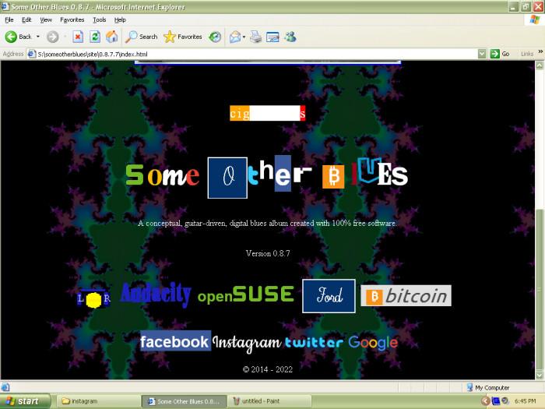
Task: Click the album description sentence
Action: click(x=267, y=224)
